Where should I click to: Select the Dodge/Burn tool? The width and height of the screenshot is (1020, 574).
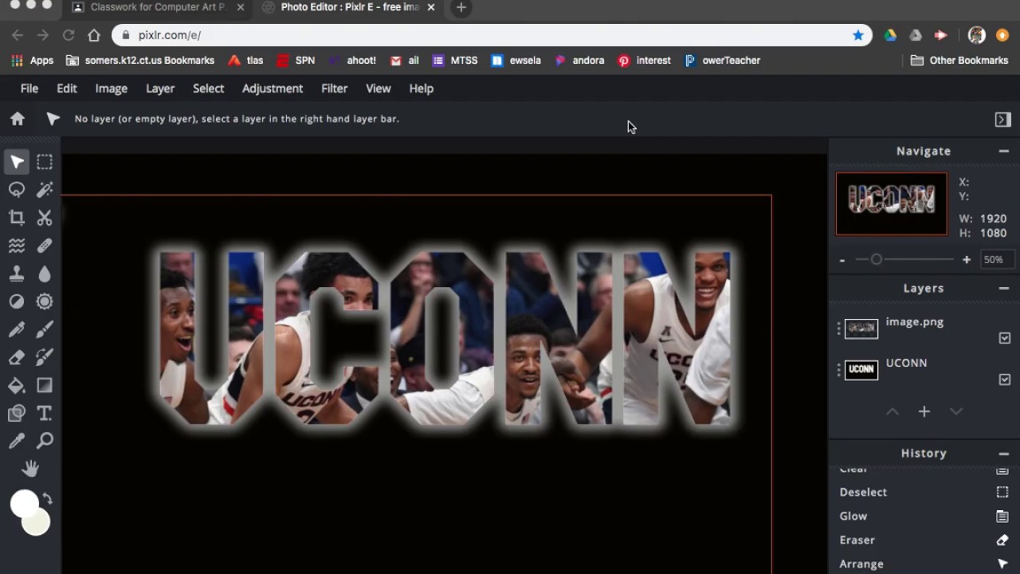[x=17, y=301]
